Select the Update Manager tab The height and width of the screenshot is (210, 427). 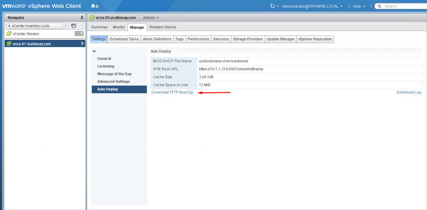[280, 39]
